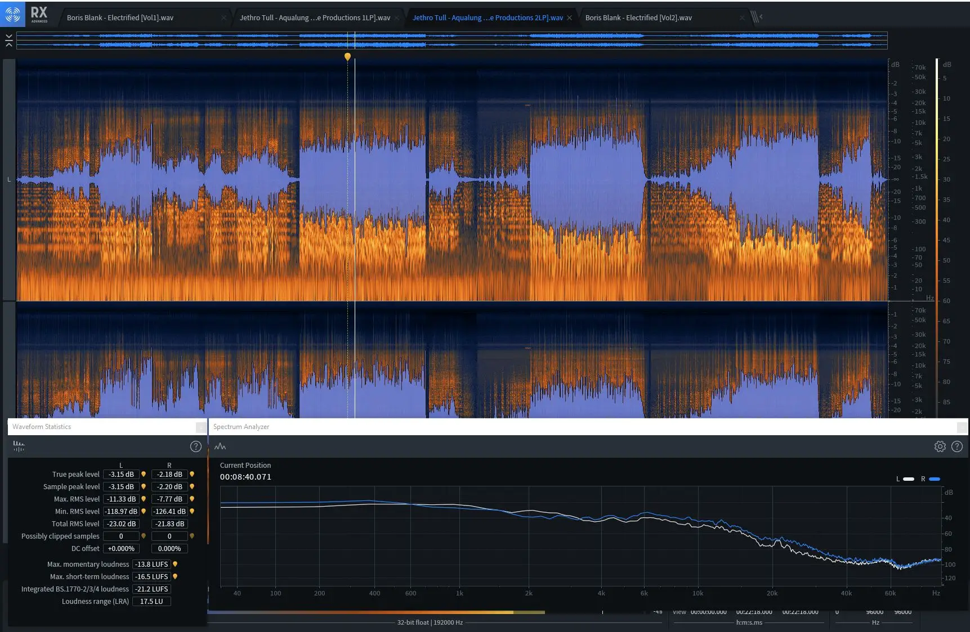Jump to right True peak level marker

point(192,474)
